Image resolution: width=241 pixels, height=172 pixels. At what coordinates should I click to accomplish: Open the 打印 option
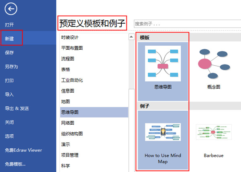click(x=10, y=81)
